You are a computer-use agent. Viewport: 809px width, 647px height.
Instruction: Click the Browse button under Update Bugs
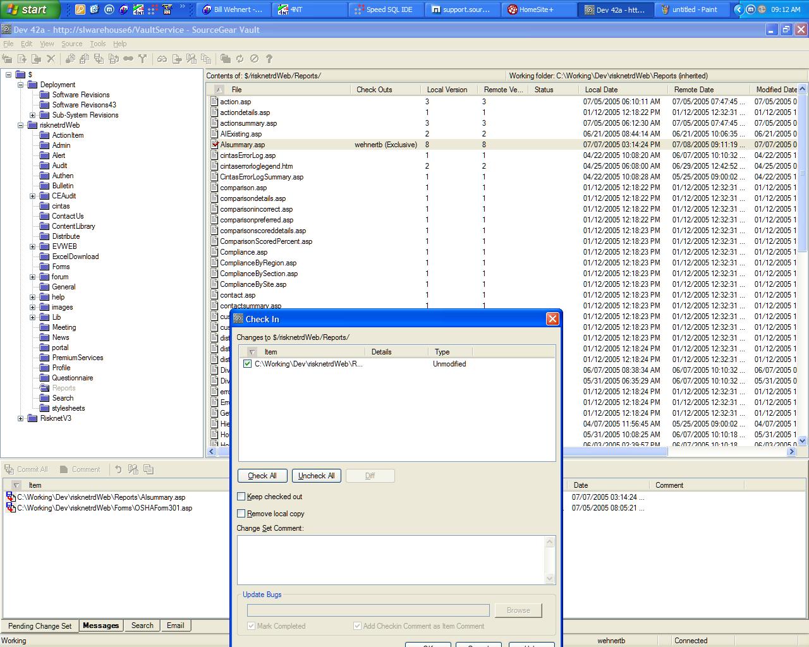[x=518, y=610]
